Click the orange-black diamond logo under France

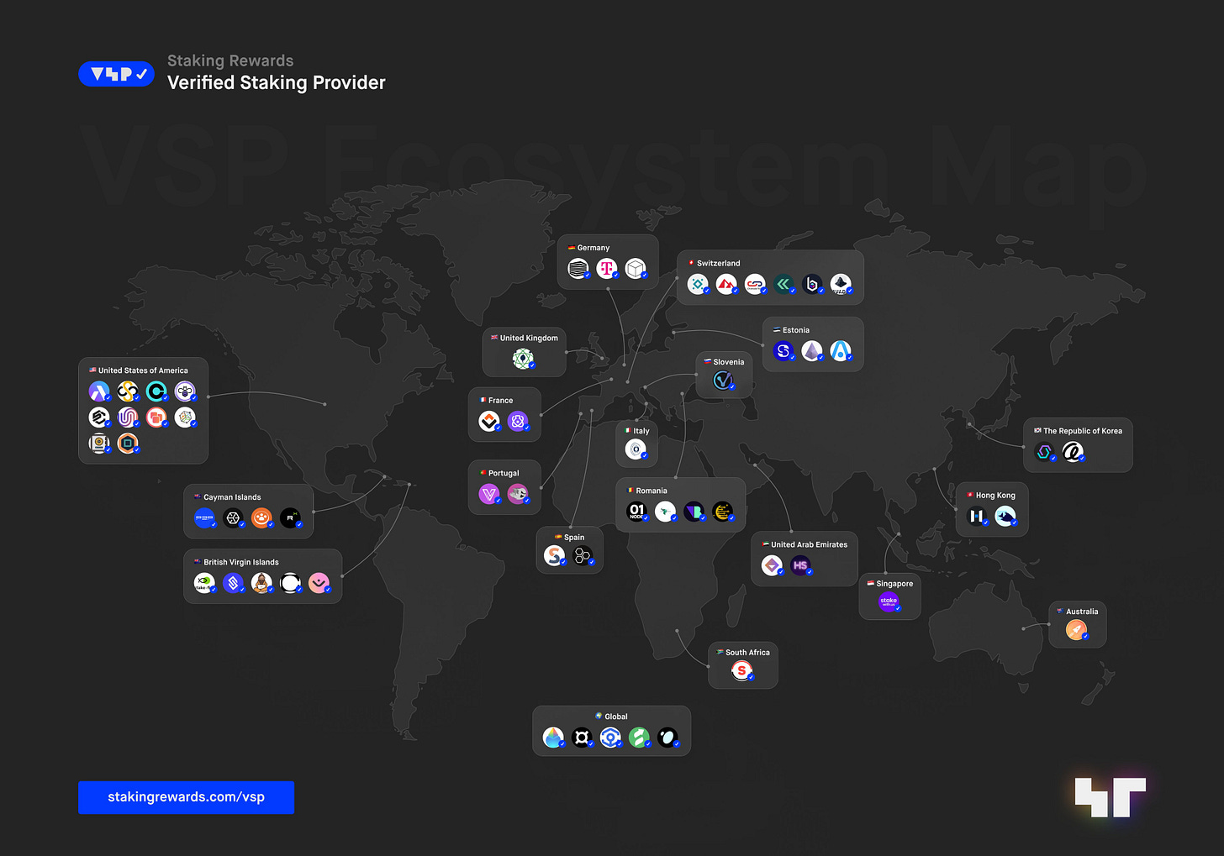click(x=489, y=421)
